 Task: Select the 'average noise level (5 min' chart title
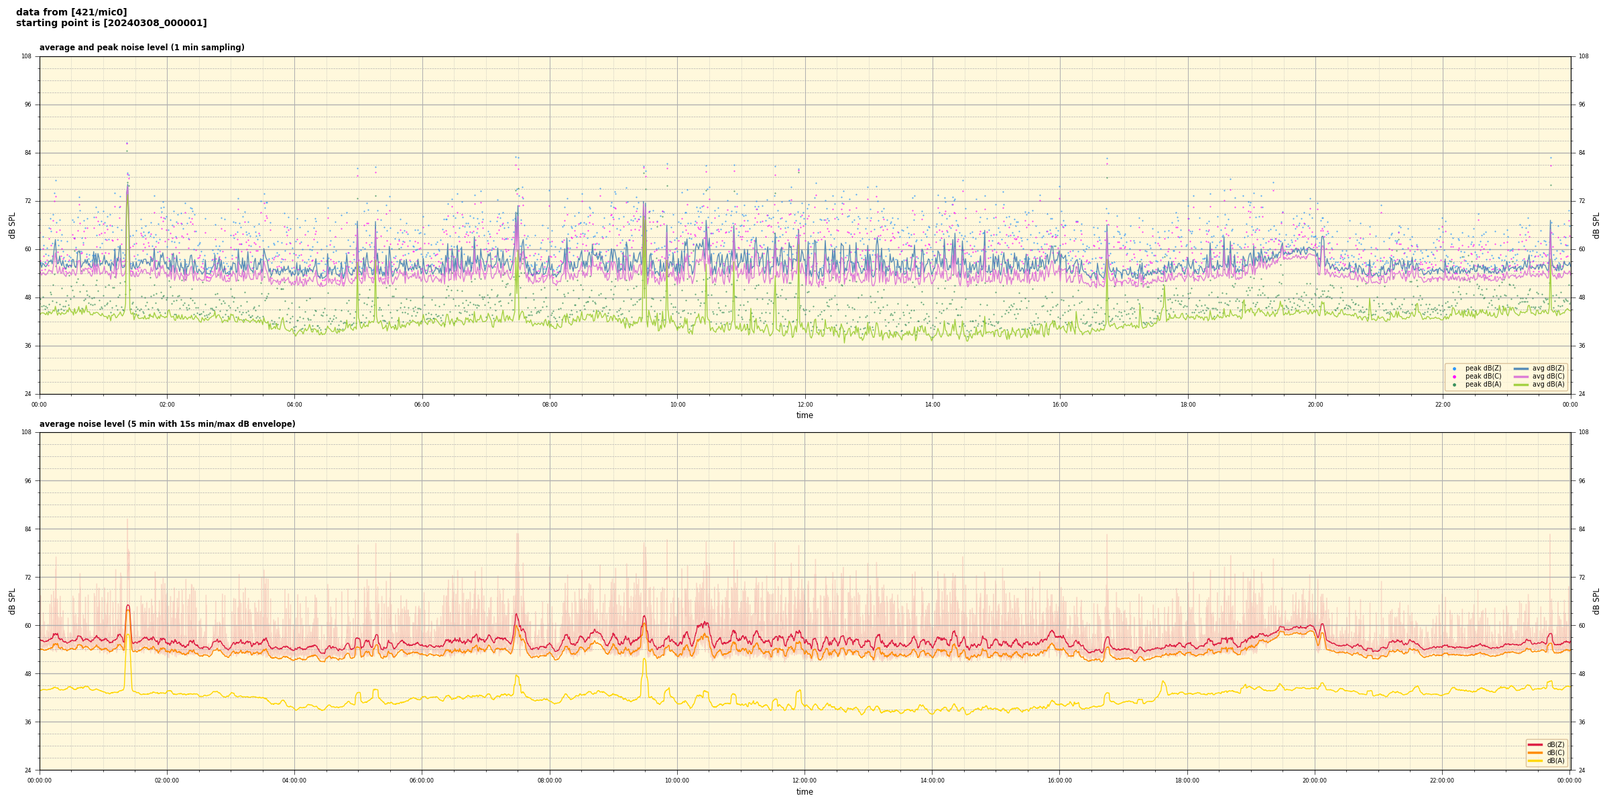click(x=167, y=424)
